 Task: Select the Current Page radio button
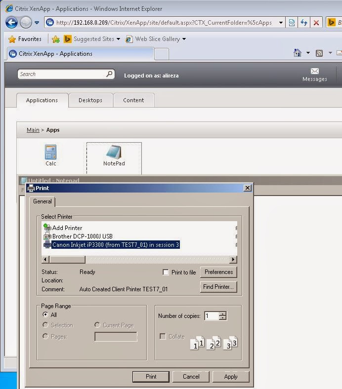[97, 325]
